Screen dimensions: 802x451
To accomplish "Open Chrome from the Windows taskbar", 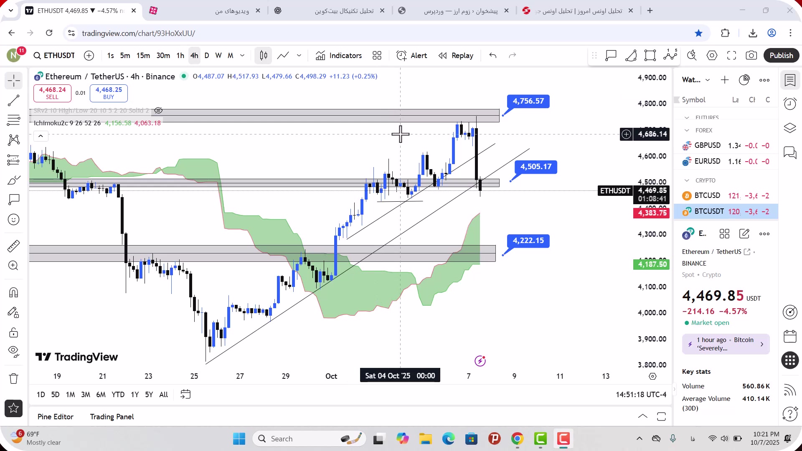I will 517,439.
